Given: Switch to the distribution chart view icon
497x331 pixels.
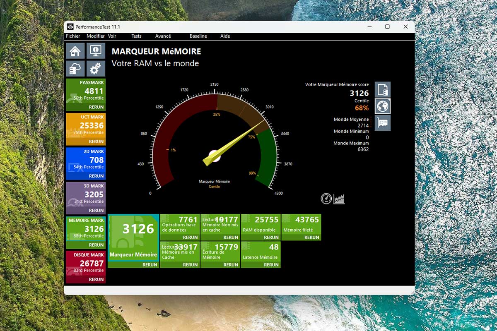Looking at the screenshot, I should click(339, 199).
